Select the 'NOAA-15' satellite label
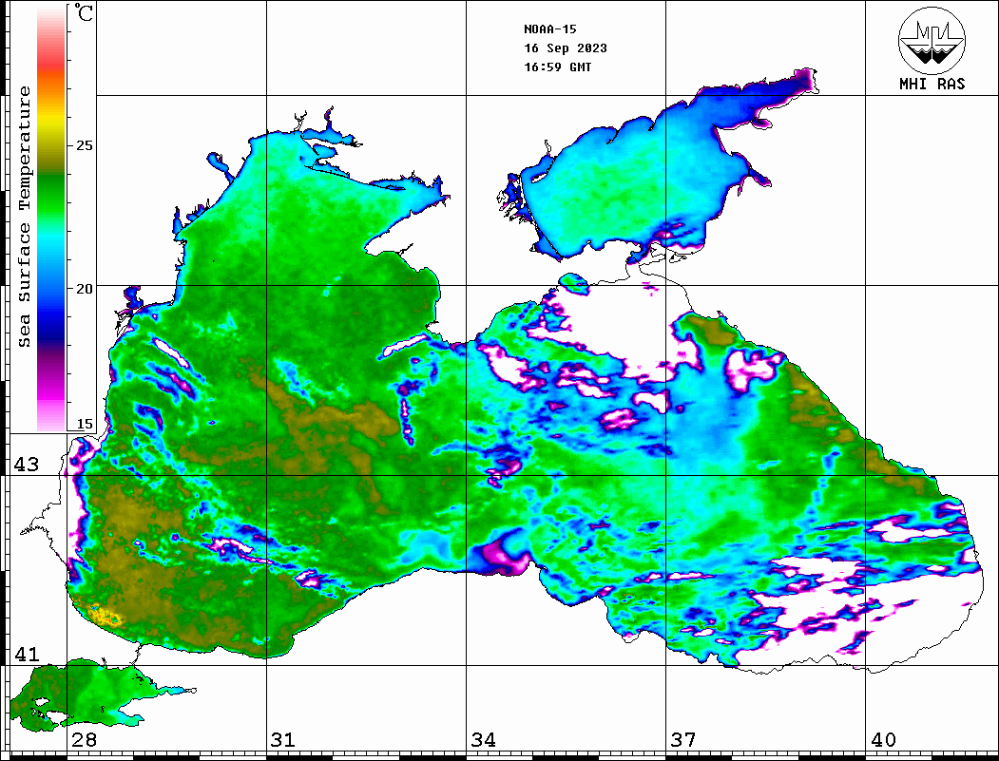Screen dimensions: 999x761 click(x=549, y=29)
